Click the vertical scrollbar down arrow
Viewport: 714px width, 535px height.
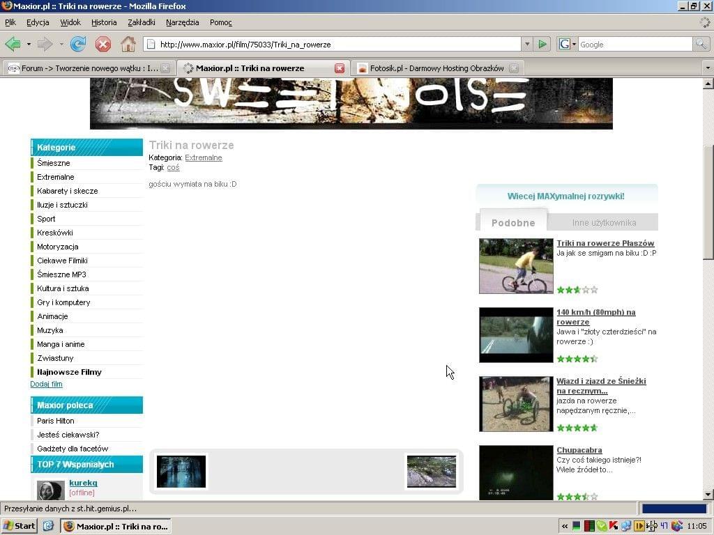tap(708, 495)
